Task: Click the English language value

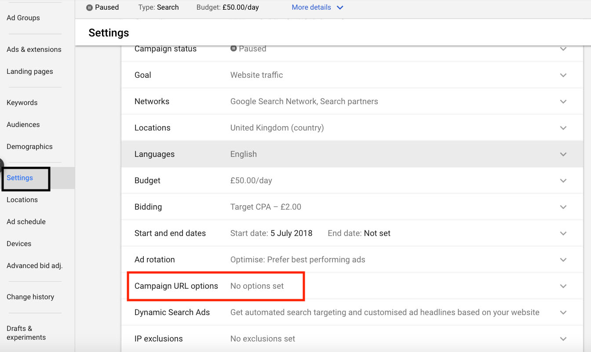Action: [x=244, y=154]
